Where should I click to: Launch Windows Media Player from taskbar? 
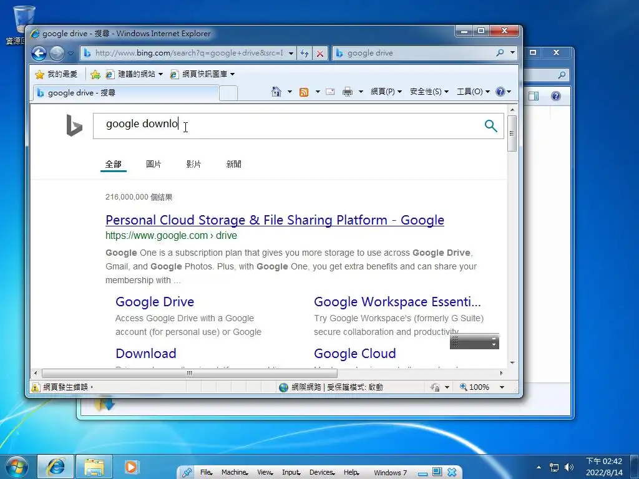pyautogui.click(x=131, y=467)
